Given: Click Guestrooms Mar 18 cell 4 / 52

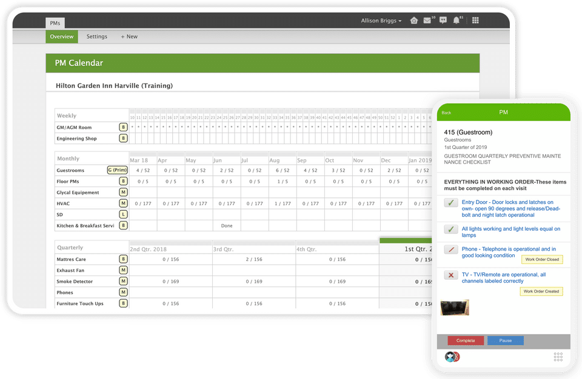Looking at the screenshot, I should tap(143, 171).
